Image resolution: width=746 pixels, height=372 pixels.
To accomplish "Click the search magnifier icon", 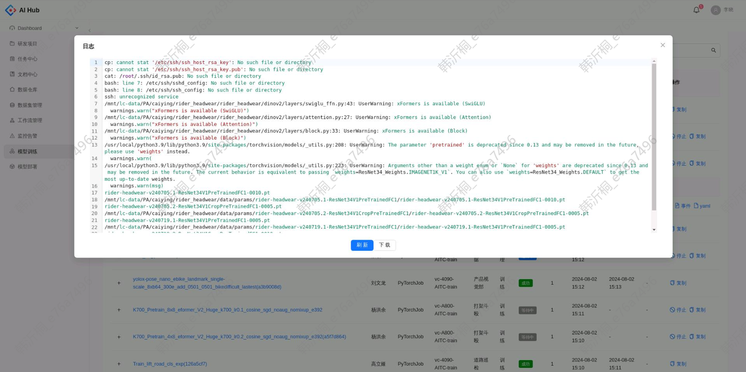I will click(x=713, y=51).
